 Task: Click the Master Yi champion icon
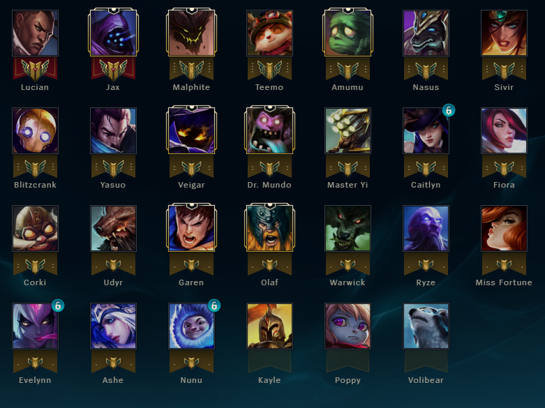point(348,130)
